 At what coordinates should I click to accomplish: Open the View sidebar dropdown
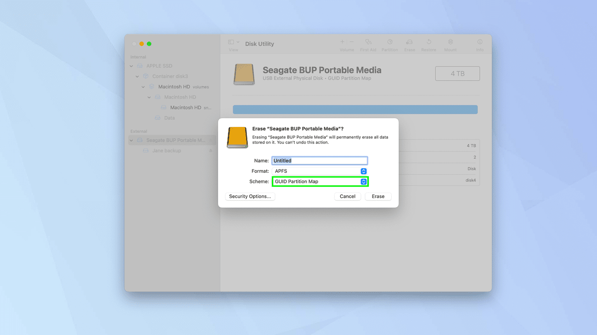[234, 42]
